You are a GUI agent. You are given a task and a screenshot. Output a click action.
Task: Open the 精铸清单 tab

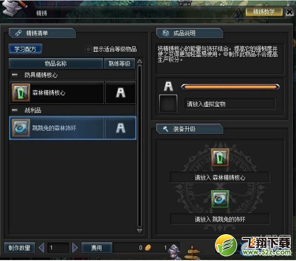[x=42, y=33]
